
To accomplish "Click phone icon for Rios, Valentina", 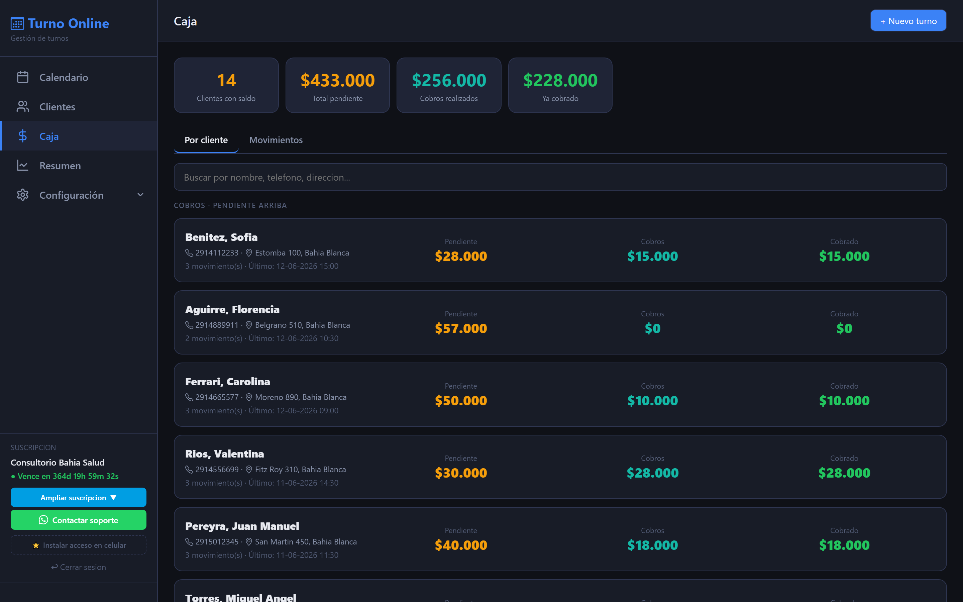I will [x=189, y=470].
